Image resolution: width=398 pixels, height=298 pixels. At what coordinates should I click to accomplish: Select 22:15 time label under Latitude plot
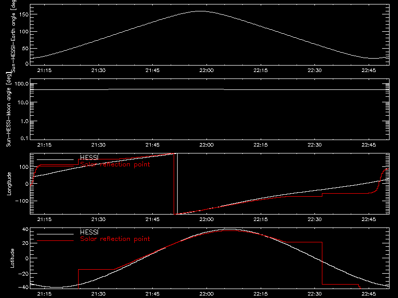[x=260, y=294]
